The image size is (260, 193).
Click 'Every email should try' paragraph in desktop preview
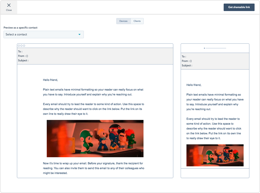point(93,109)
